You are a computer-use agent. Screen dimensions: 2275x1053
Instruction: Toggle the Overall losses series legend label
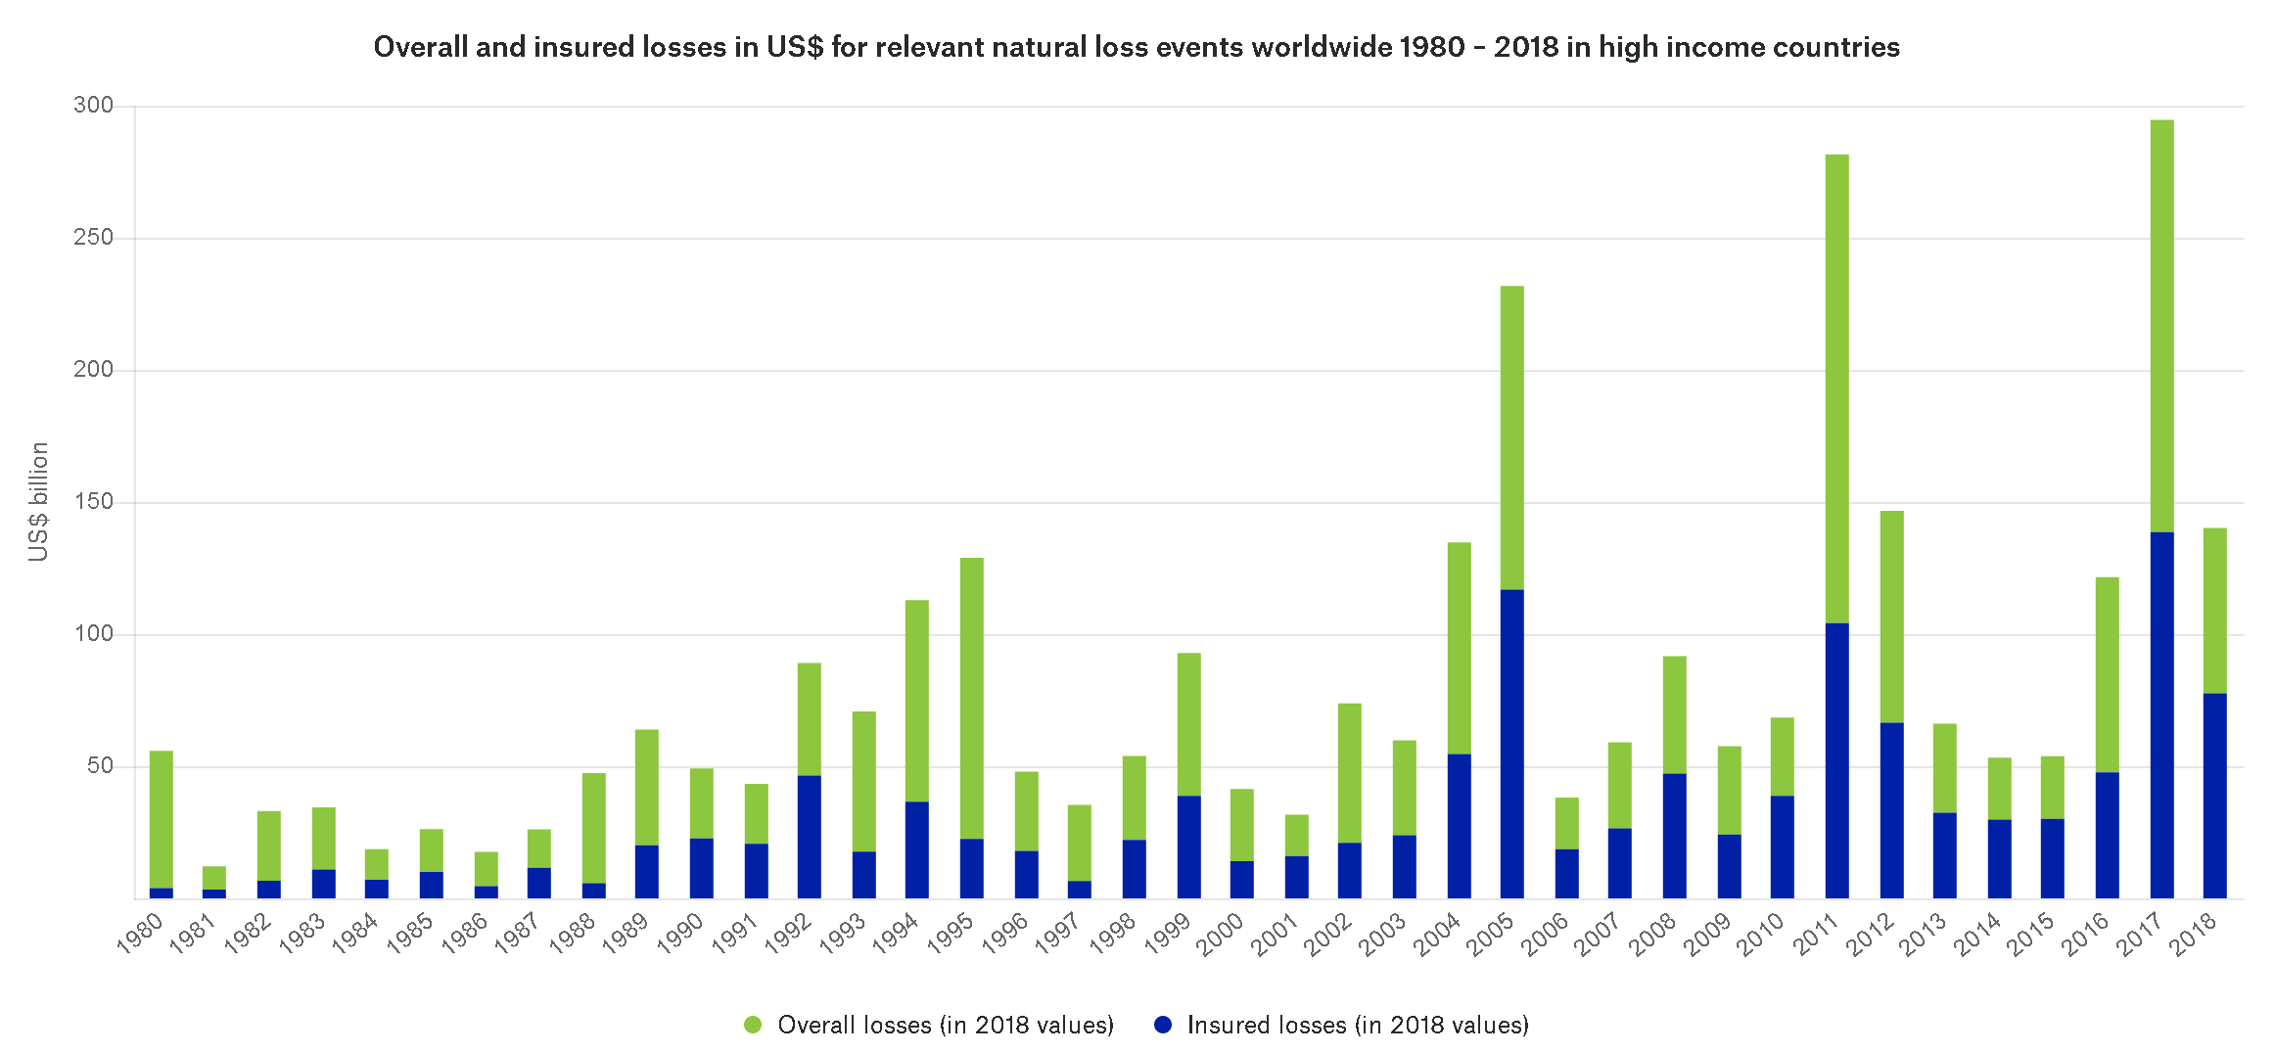(x=945, y=1025)
